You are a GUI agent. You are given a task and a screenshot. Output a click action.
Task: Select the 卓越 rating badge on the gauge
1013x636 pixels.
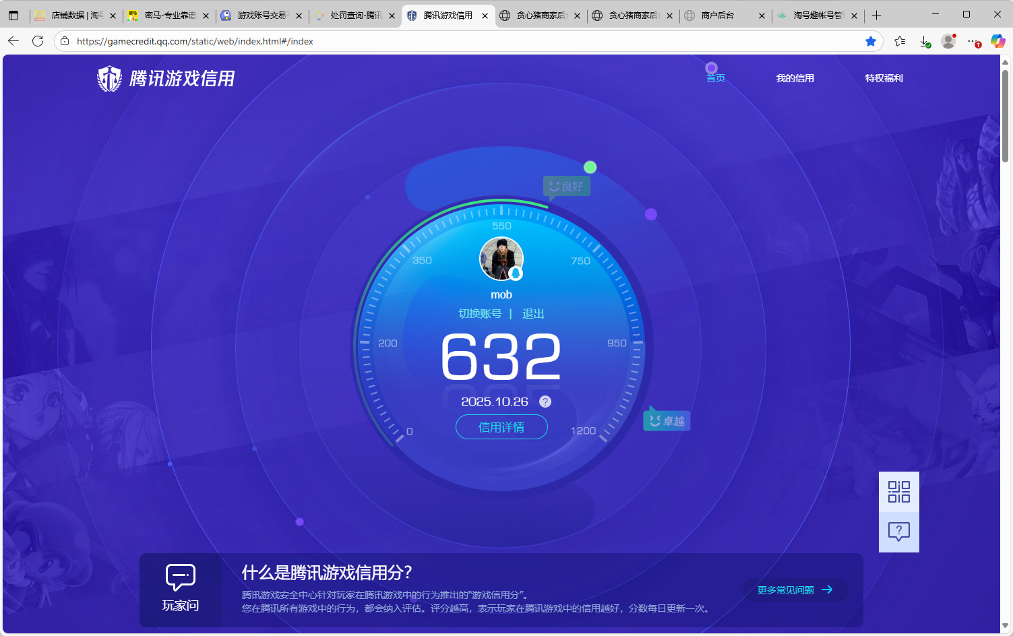click(666, 420)
